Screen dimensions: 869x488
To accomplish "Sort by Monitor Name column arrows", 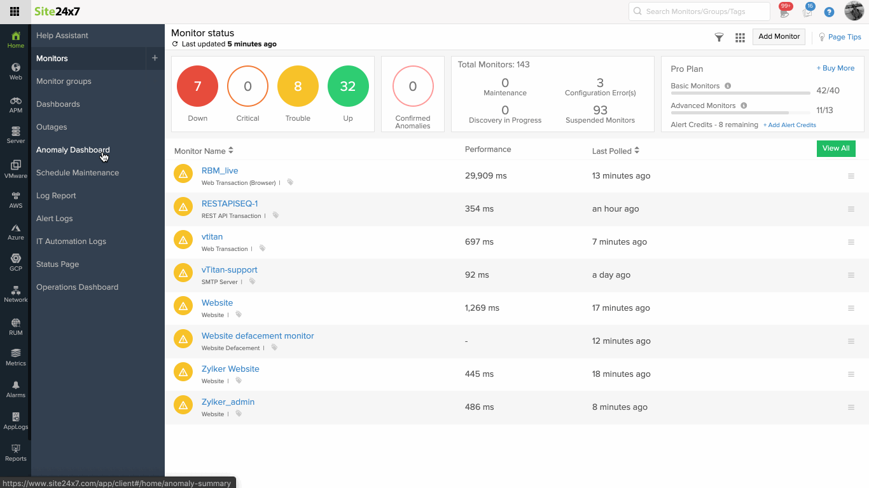I will [231, 151].
